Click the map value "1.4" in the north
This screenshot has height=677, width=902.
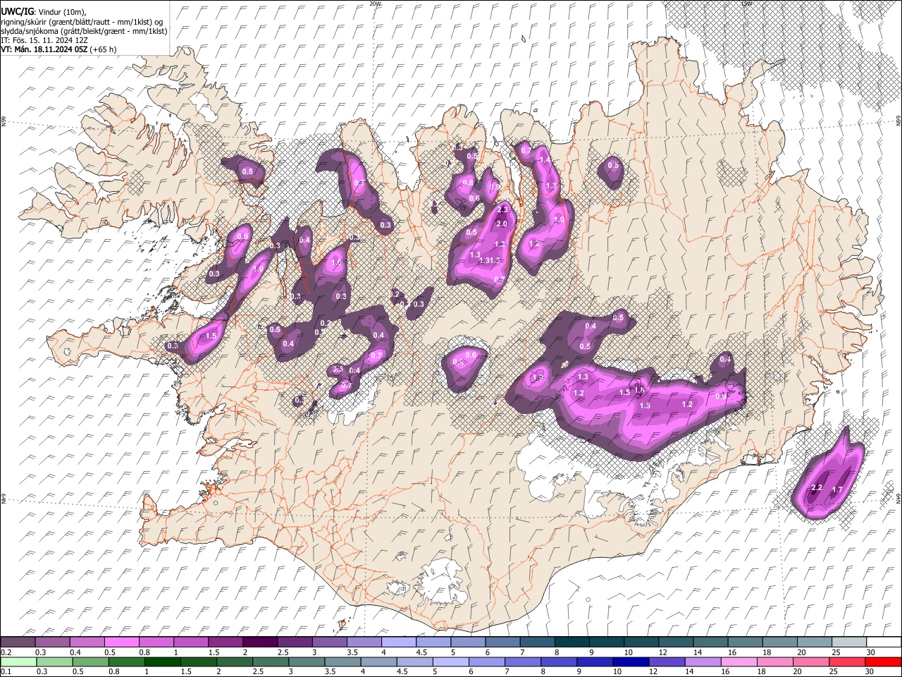545,161
